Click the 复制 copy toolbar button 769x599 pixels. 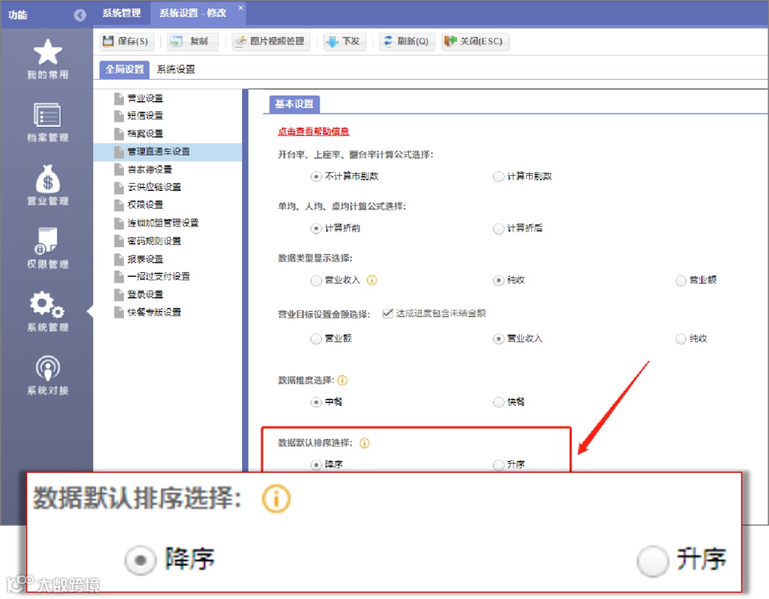tap(193, 42)
